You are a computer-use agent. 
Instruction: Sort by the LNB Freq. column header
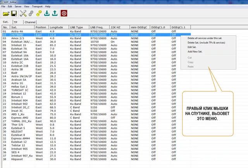[x=99, y=27]
